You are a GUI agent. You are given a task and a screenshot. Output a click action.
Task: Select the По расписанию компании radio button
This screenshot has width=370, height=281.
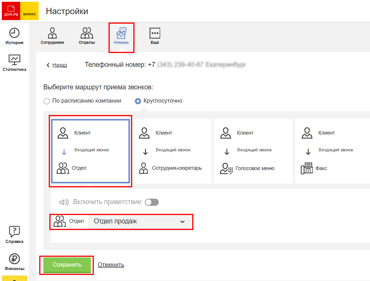pos(46,101)
